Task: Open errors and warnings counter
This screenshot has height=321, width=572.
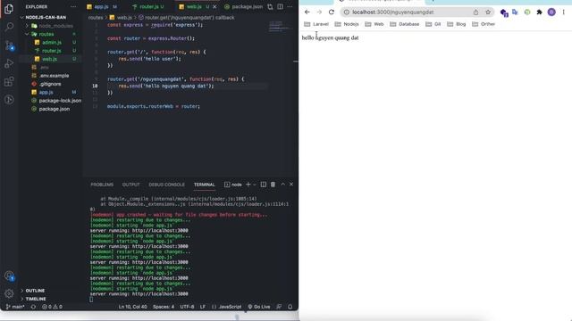Action: (x=52, y=307)
